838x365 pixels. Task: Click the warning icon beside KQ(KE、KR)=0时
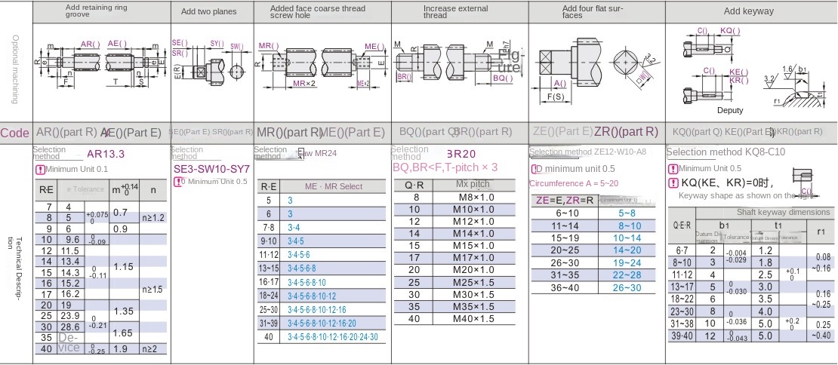click(674, 183)
